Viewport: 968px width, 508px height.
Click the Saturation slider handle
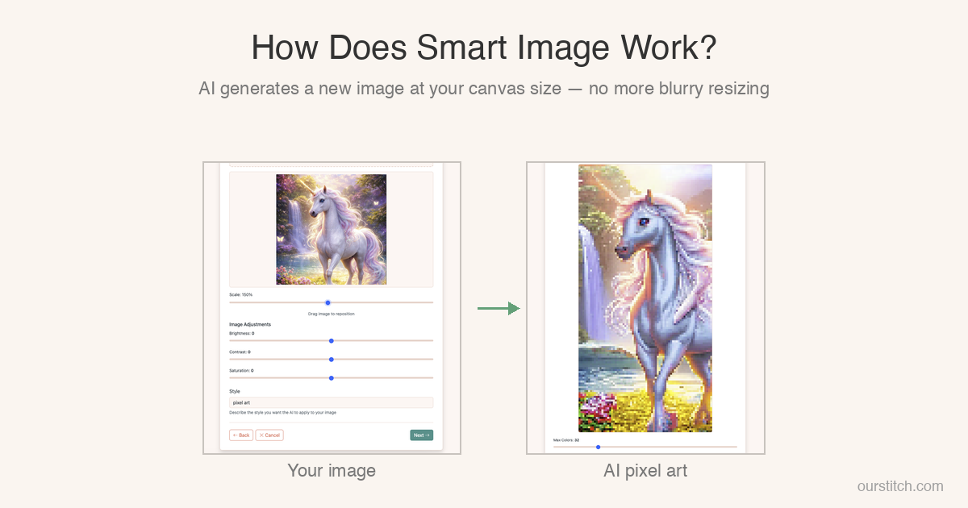coord(332,378)
